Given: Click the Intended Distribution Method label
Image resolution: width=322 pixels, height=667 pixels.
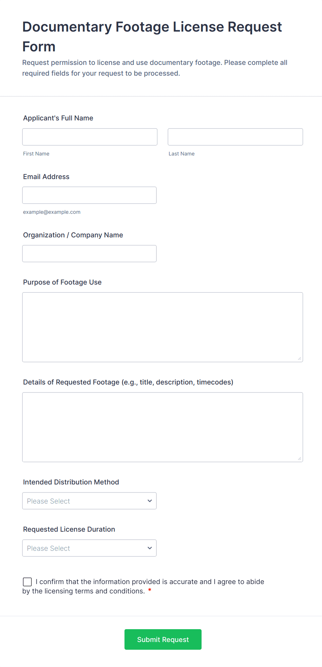Looking at the screenshot, I should (x=71, y=482).
